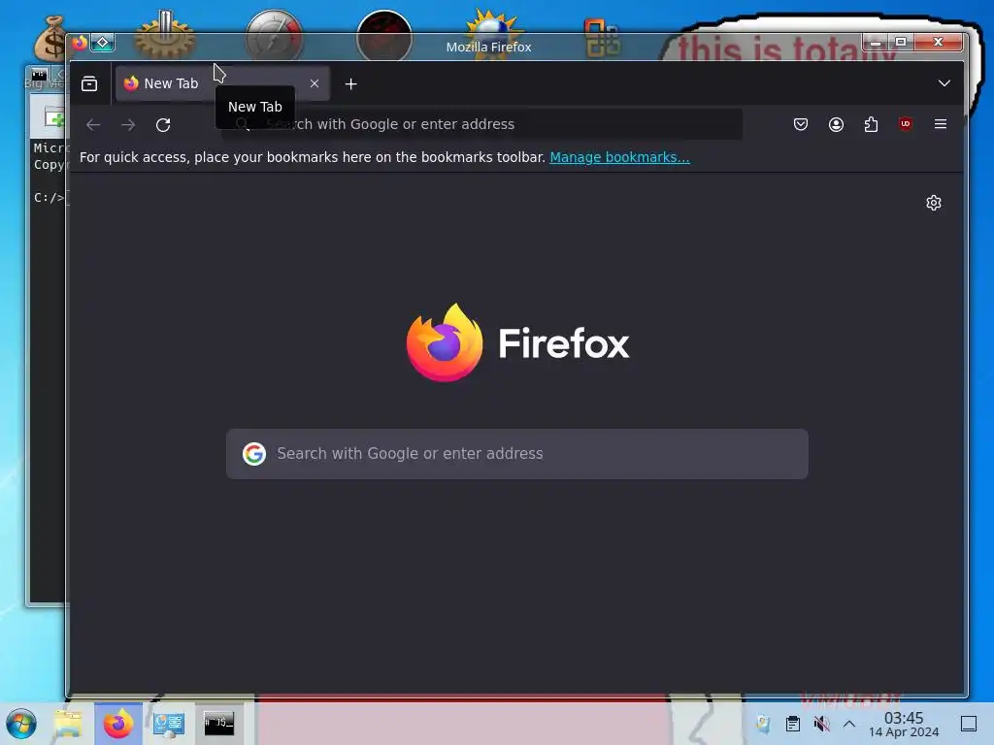Open the Firefox application hamburger menu
This screenshot has height=745, width=994.
coord(940,124)
